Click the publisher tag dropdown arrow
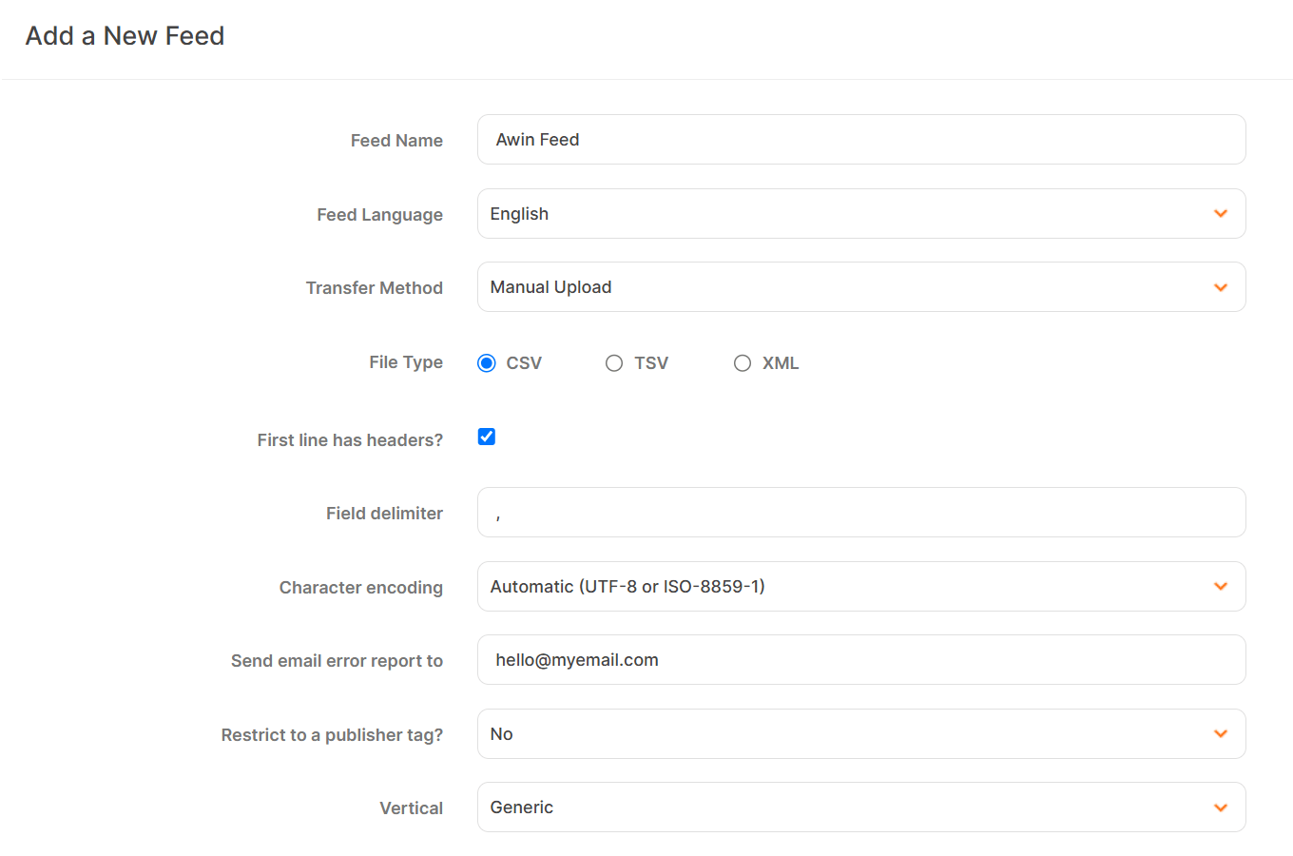This screenshot has width=1293, height=856. pyautogui.click(x=1221, y=733)
